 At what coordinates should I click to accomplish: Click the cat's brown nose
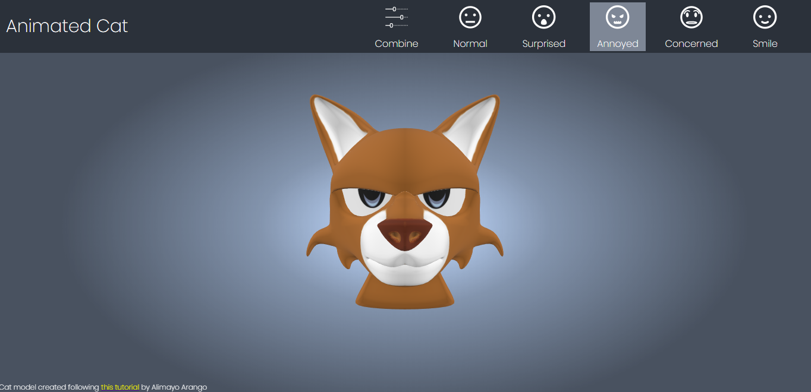(x=405, y=233)
